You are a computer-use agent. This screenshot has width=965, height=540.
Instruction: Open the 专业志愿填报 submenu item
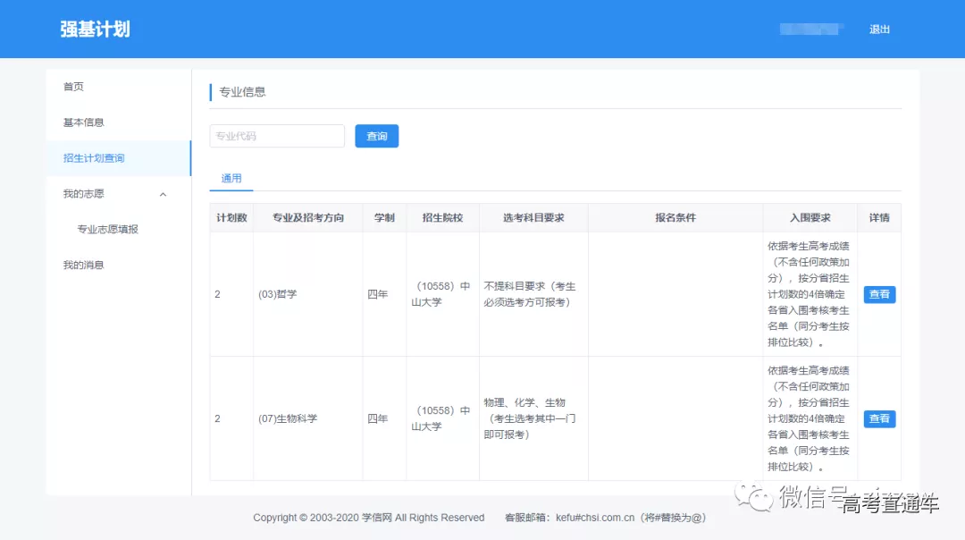click(107, 230)
